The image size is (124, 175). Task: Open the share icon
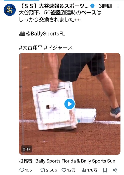(115, 170)
